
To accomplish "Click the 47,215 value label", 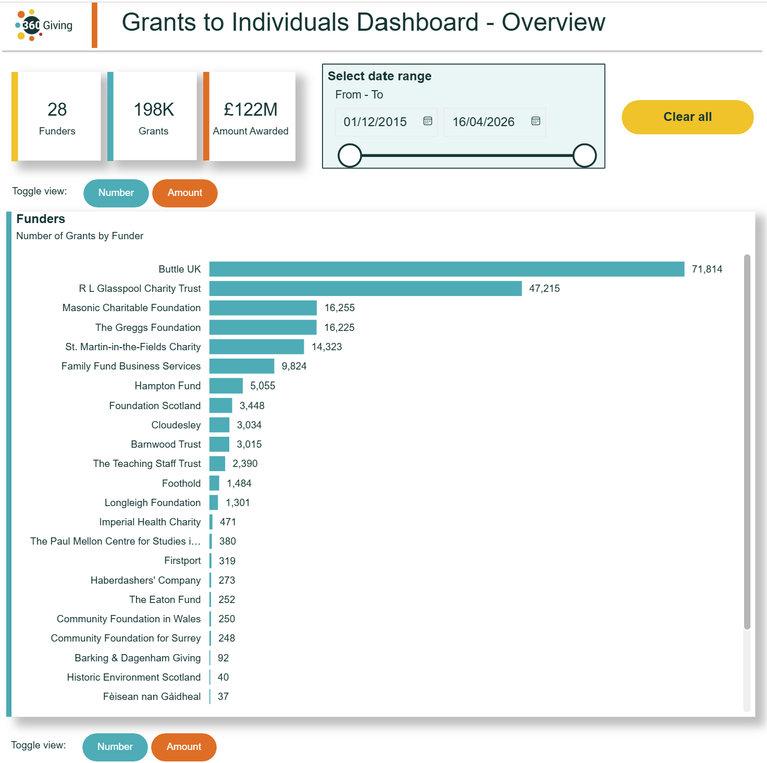I will (545, 288).
